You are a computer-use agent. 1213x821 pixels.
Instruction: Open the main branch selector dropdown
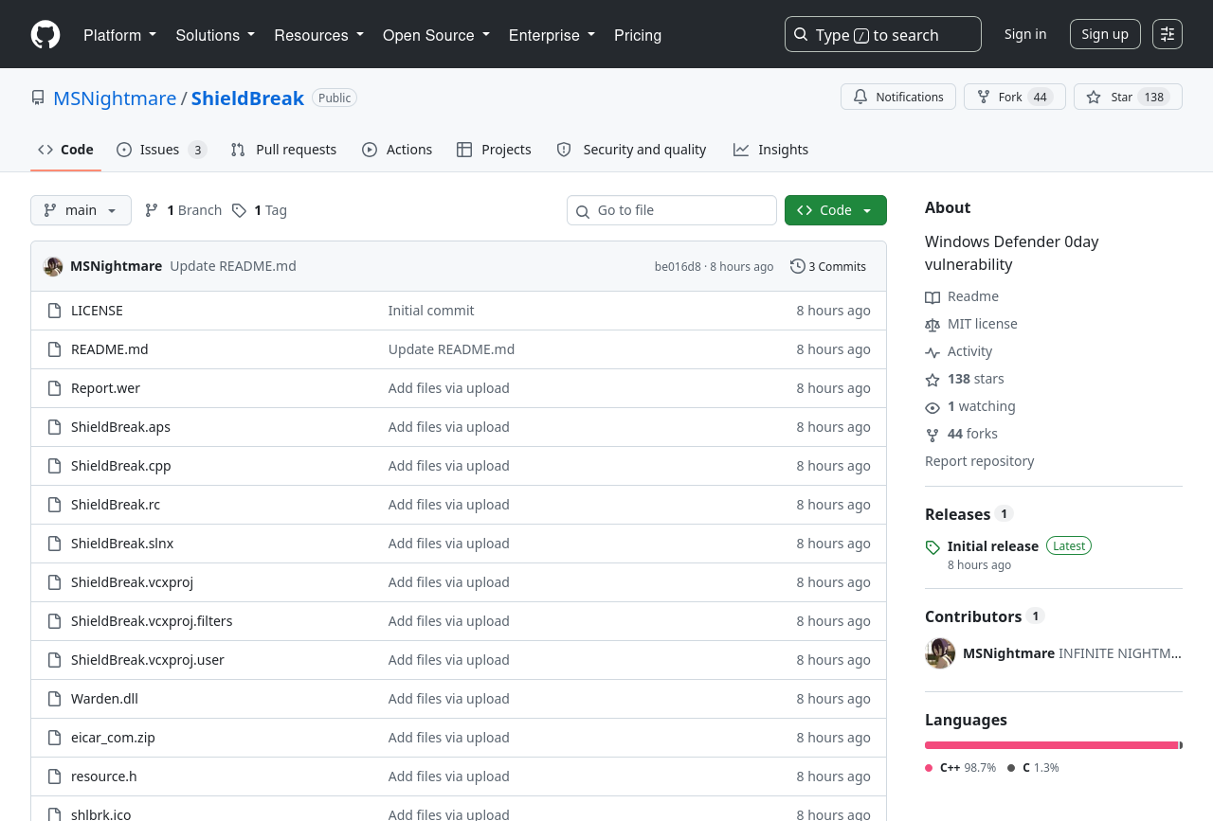81,210
